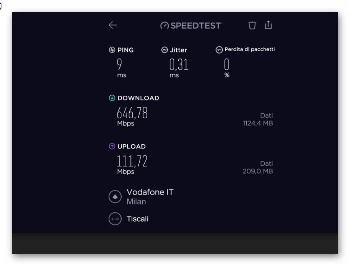
Task: Click the 209,0 MB upload data figure
Action: point(258,171)
